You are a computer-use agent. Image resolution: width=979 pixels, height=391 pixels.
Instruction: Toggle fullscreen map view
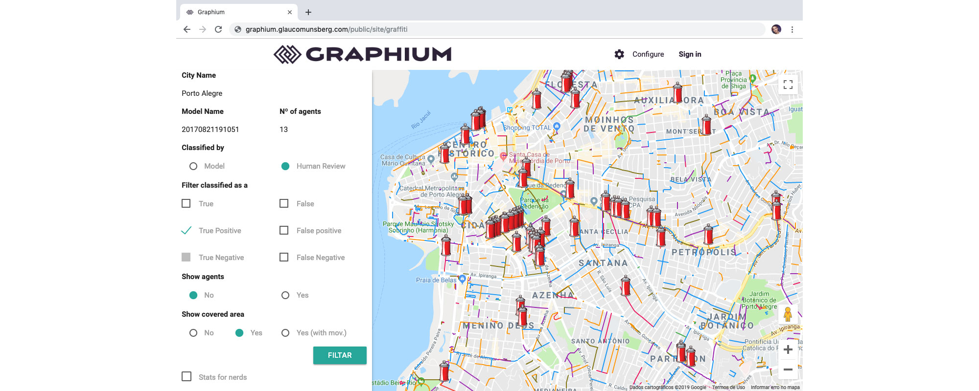[x=788, y=85]
